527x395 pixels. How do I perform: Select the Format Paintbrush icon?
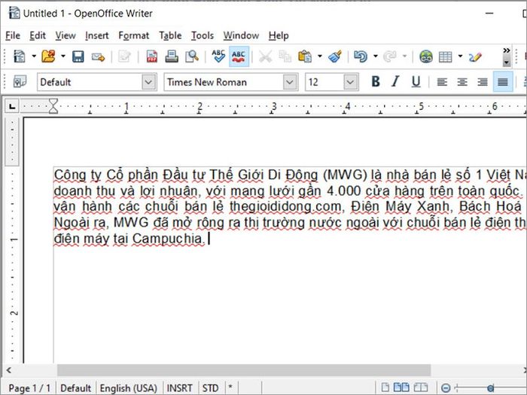pos(335,56)
